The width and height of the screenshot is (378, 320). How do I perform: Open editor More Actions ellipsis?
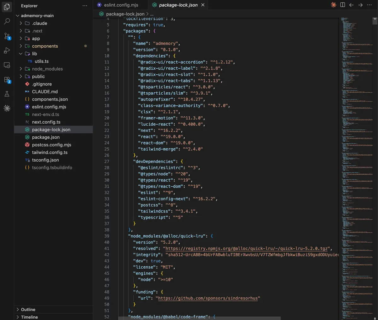point(369,5)
